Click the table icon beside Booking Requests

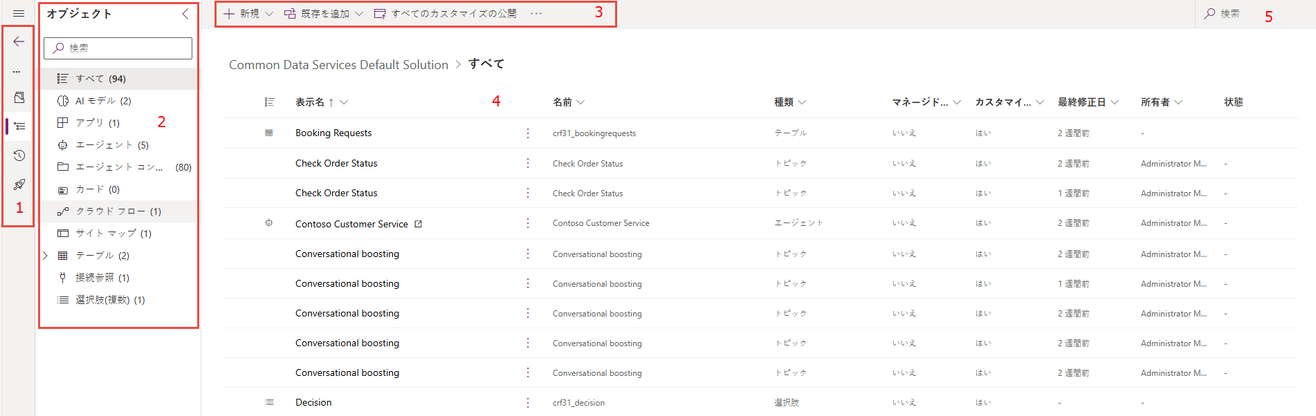(269, 133)
